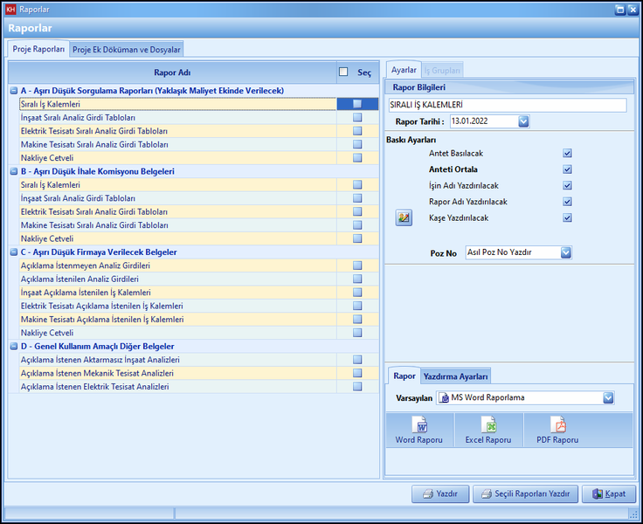Open the Poz No dropdown

tap(565, 252)
